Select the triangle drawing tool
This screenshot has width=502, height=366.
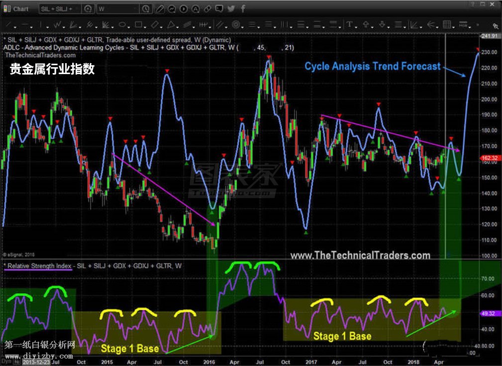[x=171, y=24]
